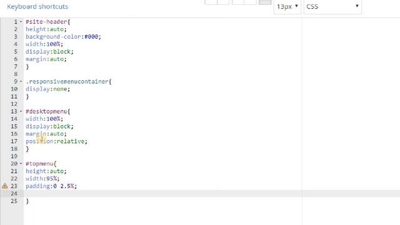Image resolution: width=400 pixels, height=225 pixels.
Task: Collapse the .responsivemenucontainer rule fold arrow
Action: [21, 81]
